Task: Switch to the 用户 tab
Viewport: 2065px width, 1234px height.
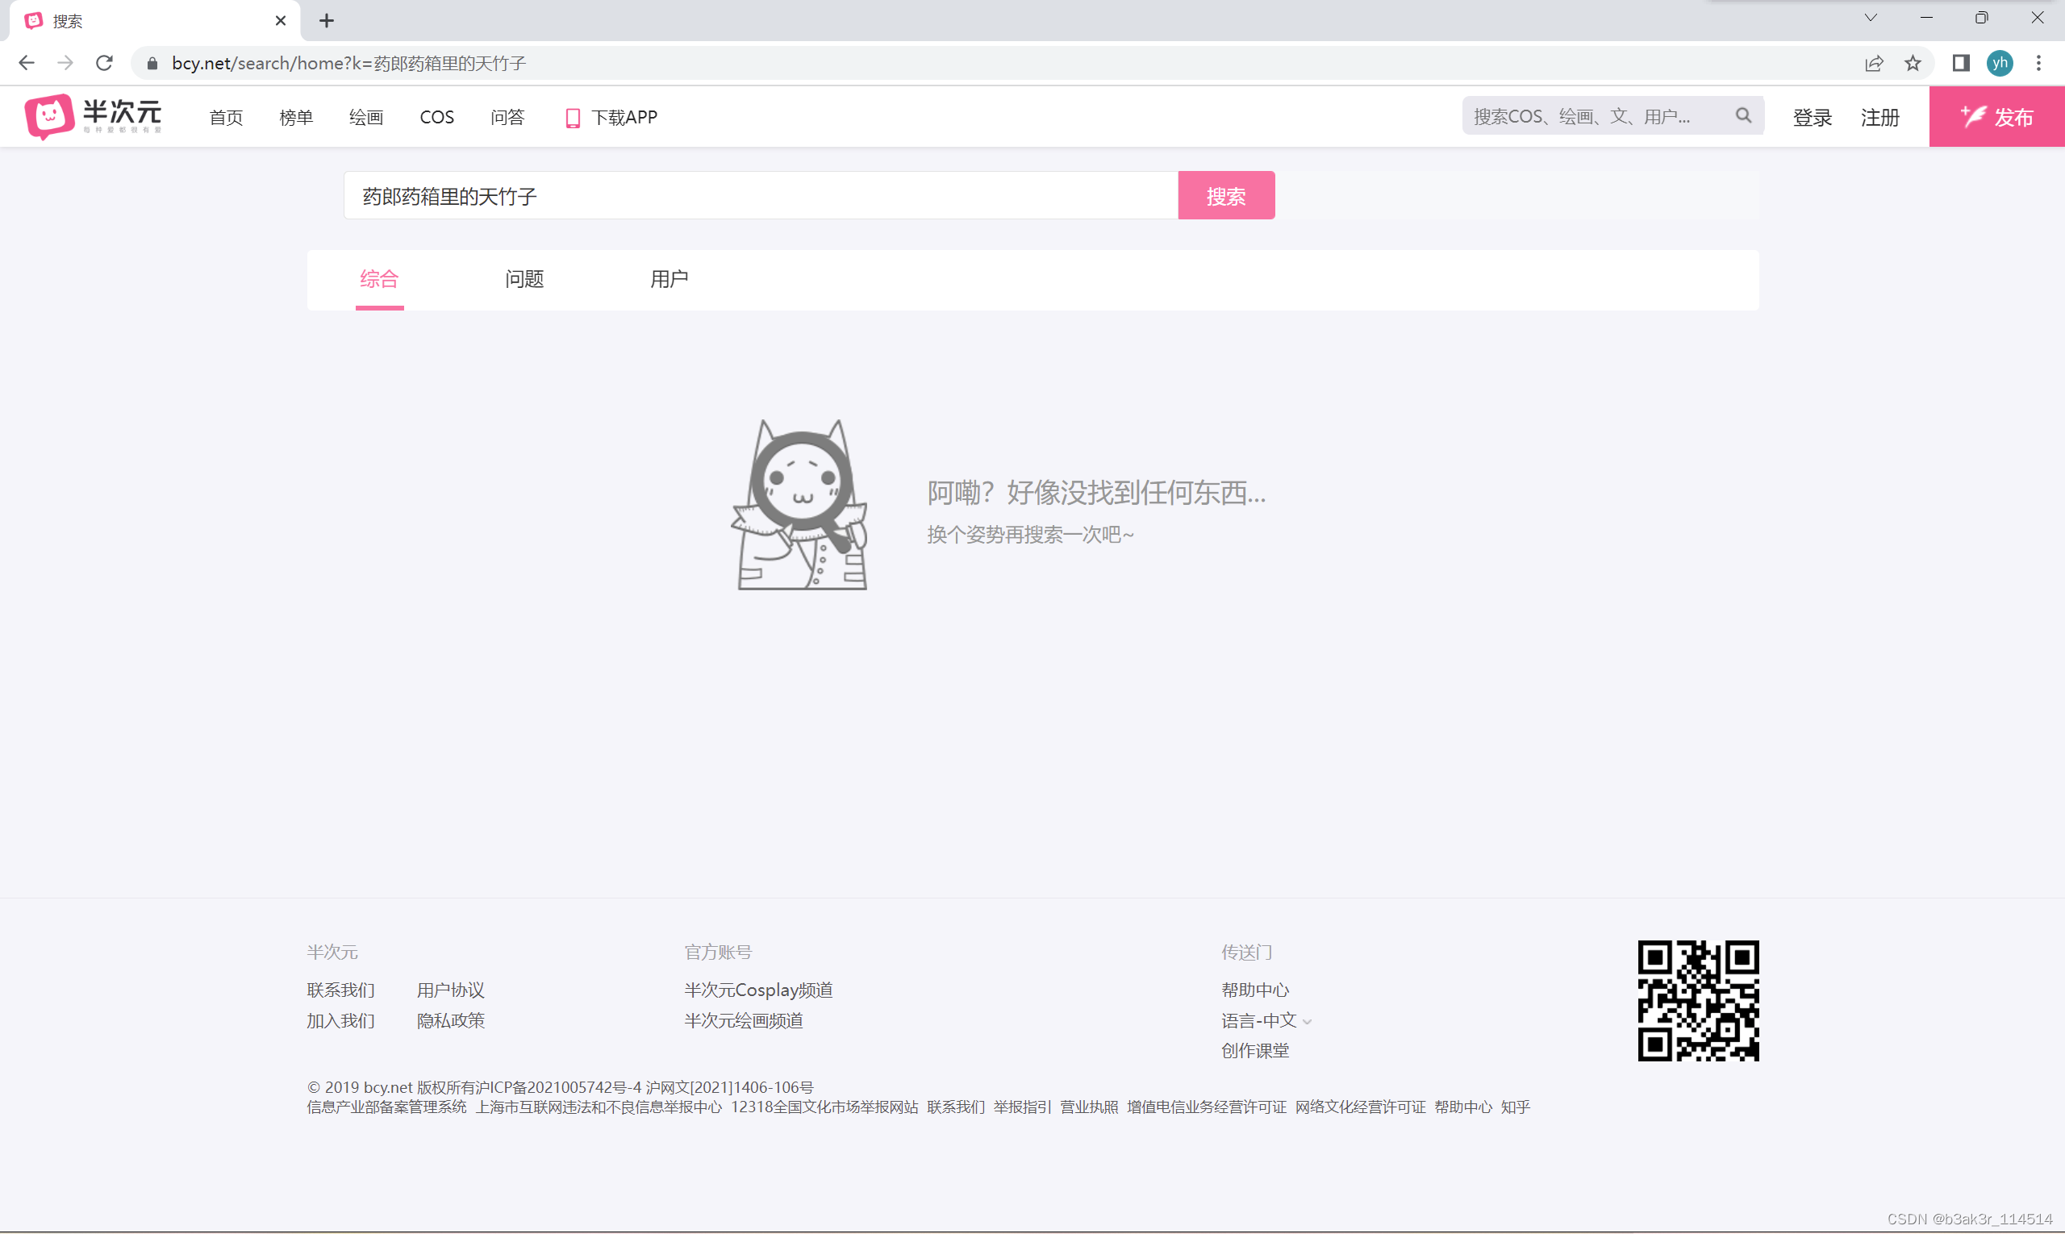Action: 669,279
